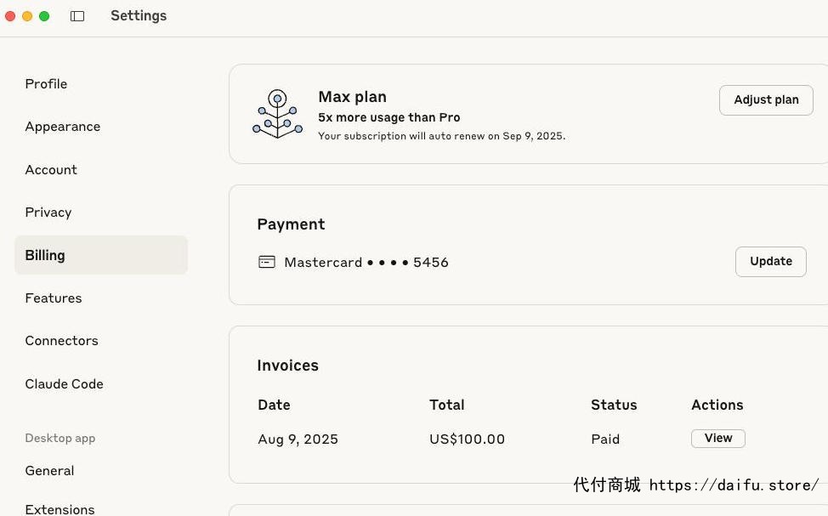Click the yellow minimize window button
Viewport: 828px width, 516px height.
(x=27, y=16)
